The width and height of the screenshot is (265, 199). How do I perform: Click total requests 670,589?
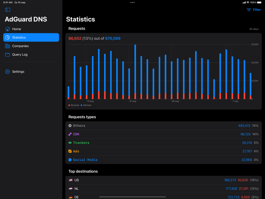tap(113, 38)
